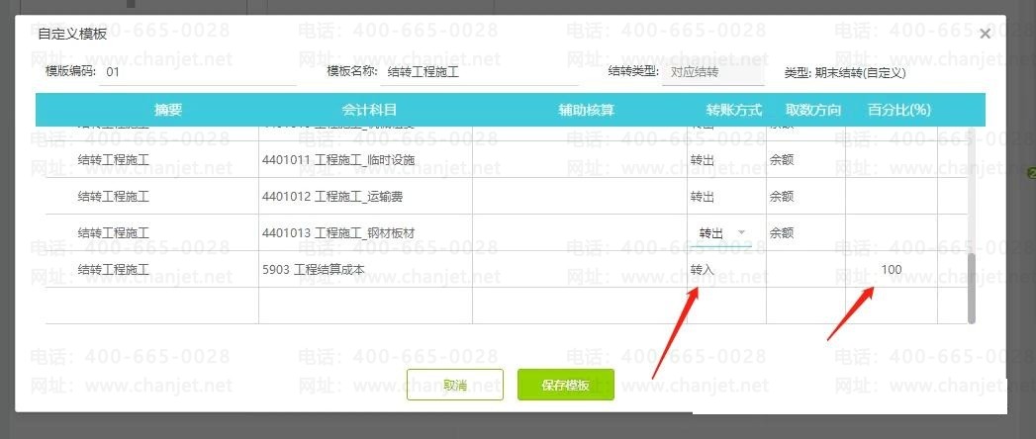1036x439 pixels.
Task: Click 余额 取数方向 cell for 4401011 row
Action: 805,160
